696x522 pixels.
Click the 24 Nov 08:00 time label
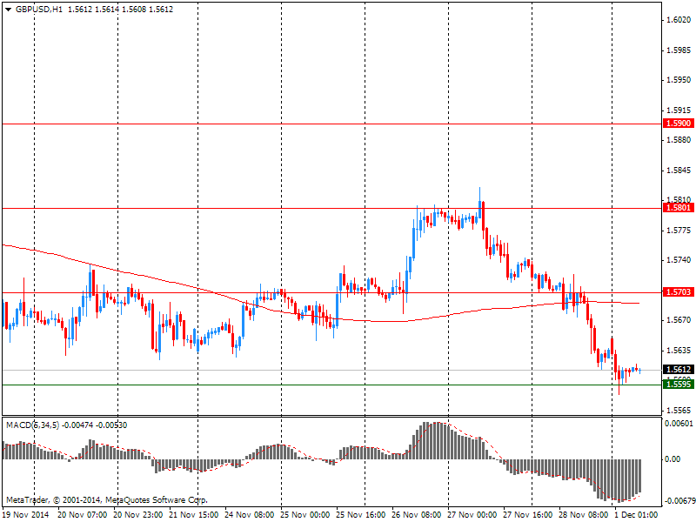pos(249,514)
